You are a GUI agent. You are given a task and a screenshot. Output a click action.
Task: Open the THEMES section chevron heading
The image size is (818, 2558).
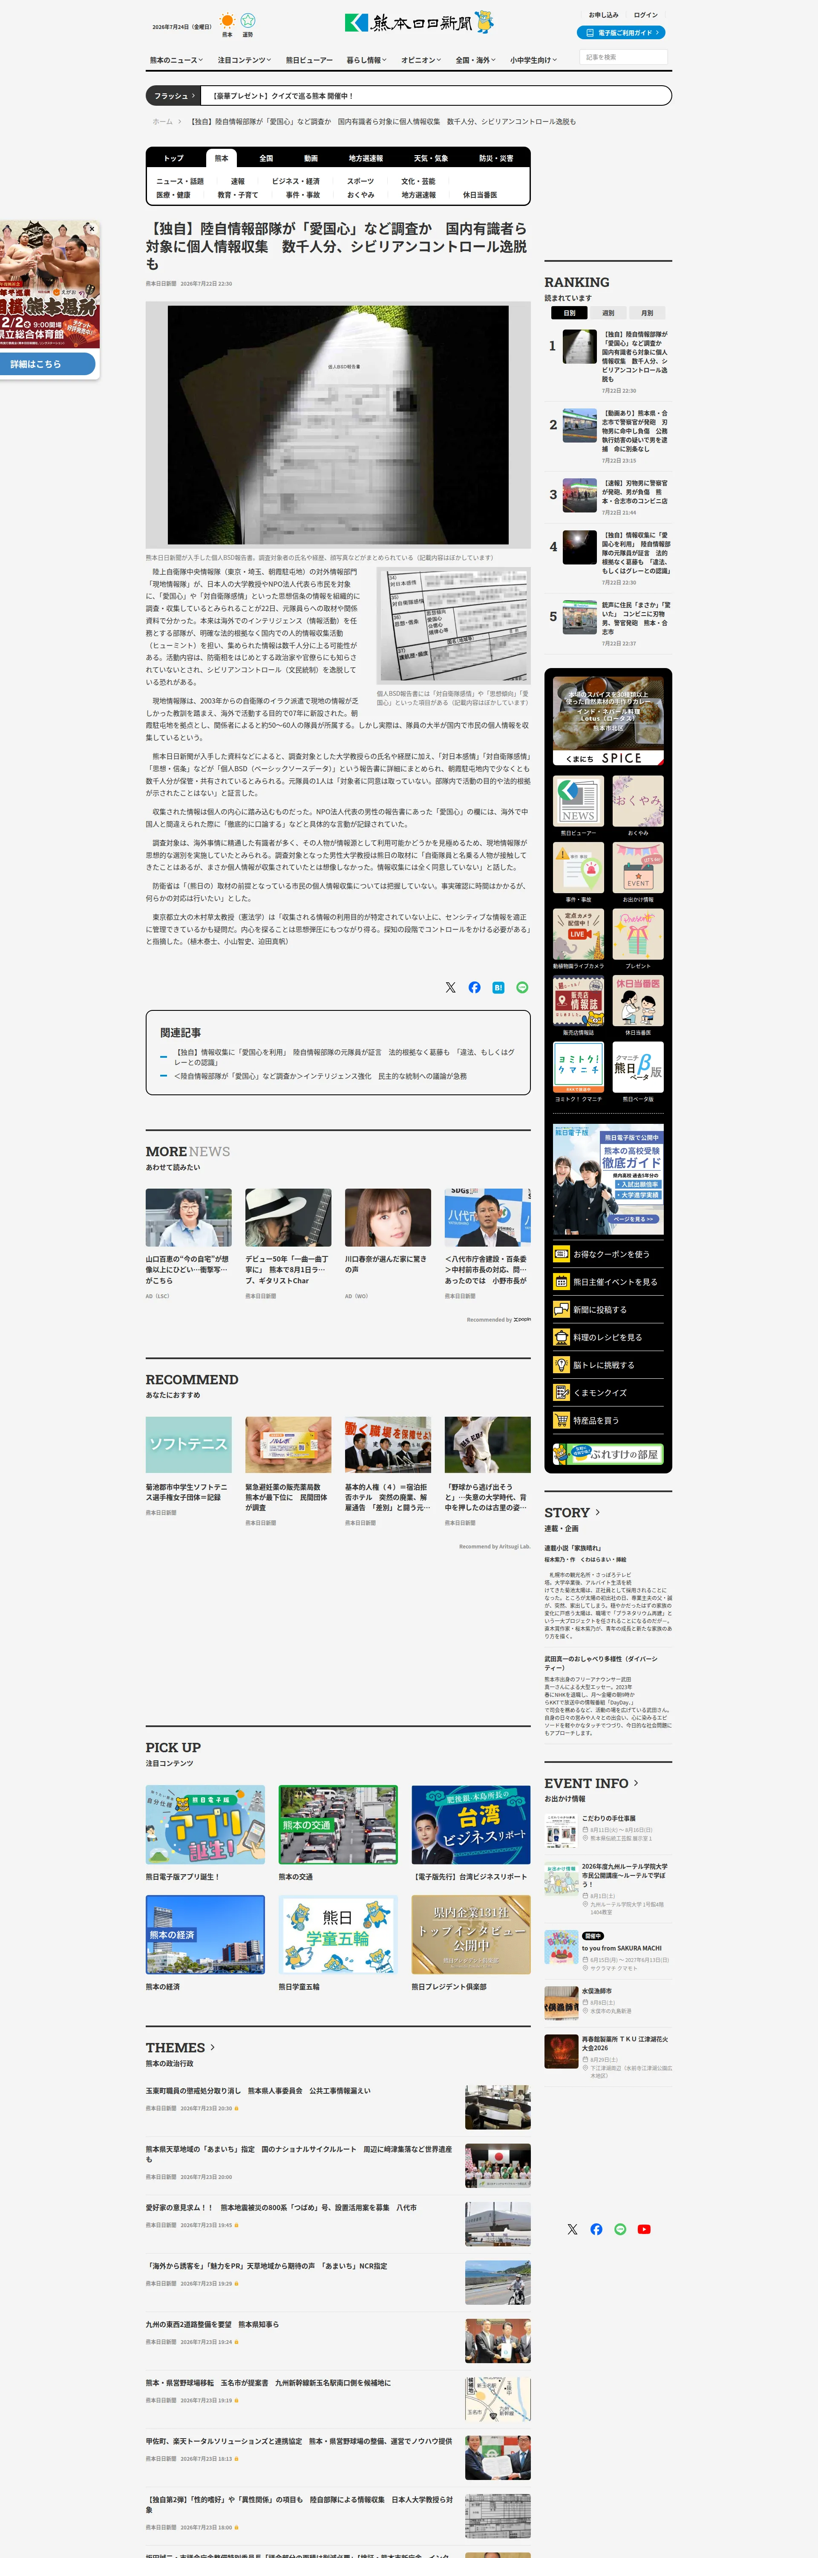pos(181,2048)
